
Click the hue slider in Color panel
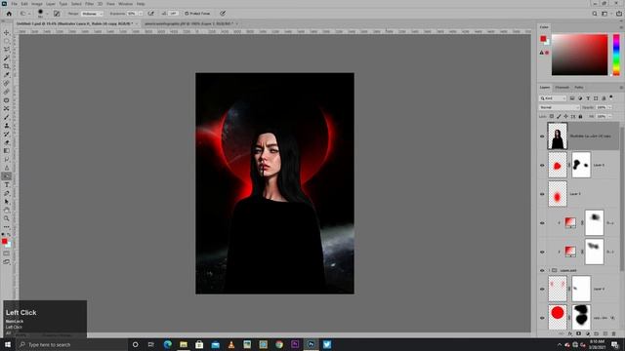coord(616,55)
